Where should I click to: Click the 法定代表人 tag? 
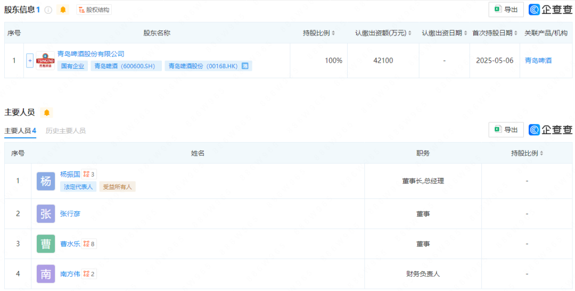78,187
